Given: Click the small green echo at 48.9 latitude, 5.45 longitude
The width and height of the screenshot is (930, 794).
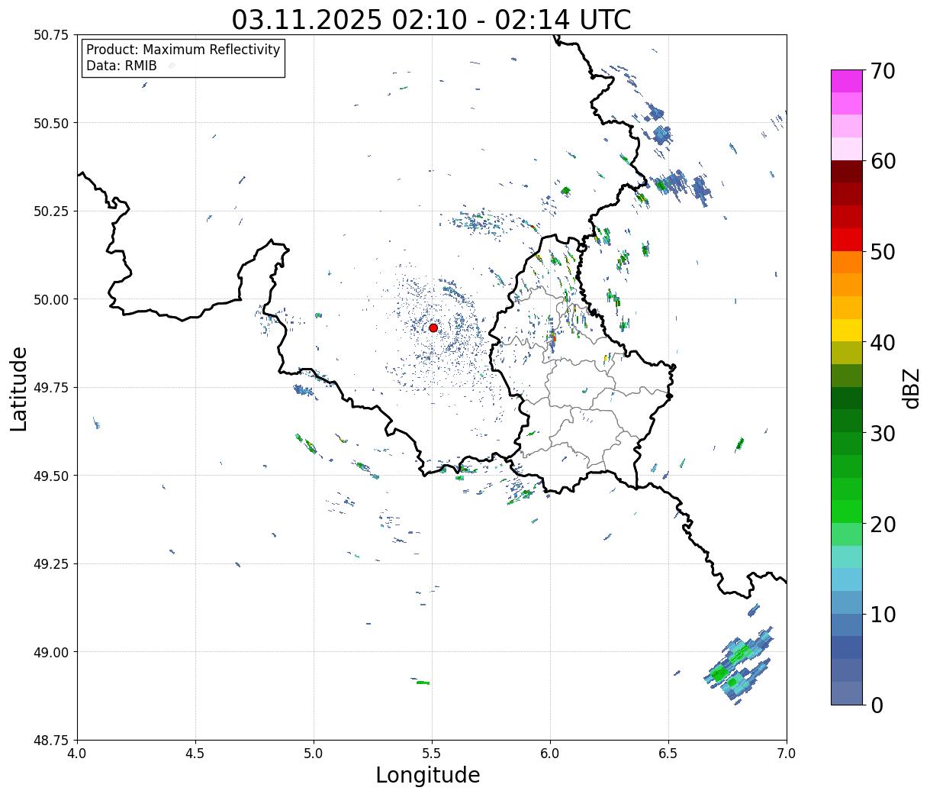Looking at the screenshot, I should point(423,683).
